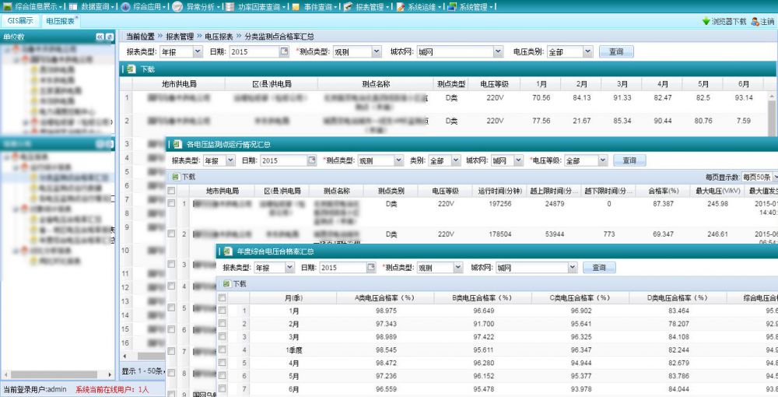Open calendar icon in monitoring point status panel
This screenshot has width=778, height=397.
point(311,160)
